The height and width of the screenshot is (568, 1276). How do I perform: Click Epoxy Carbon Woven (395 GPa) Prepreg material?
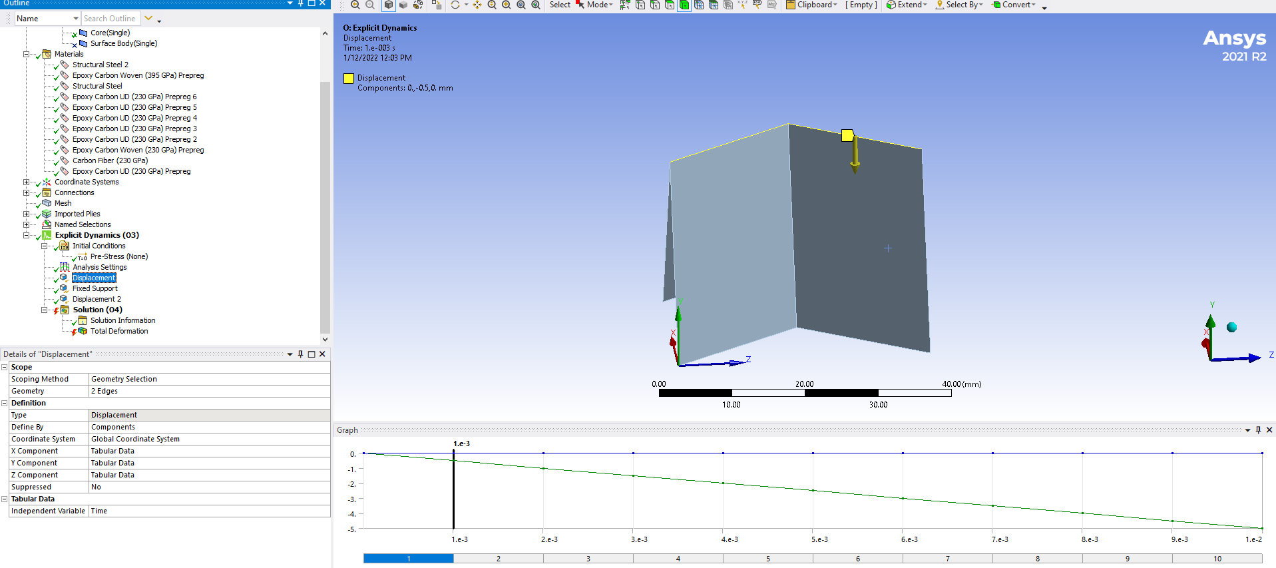[x=138, y=75]
